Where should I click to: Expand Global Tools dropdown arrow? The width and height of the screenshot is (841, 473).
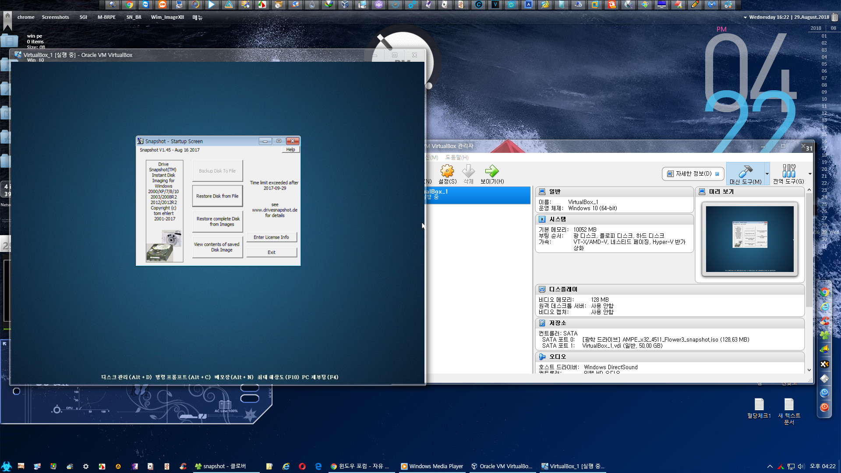[x=810, y=174]
